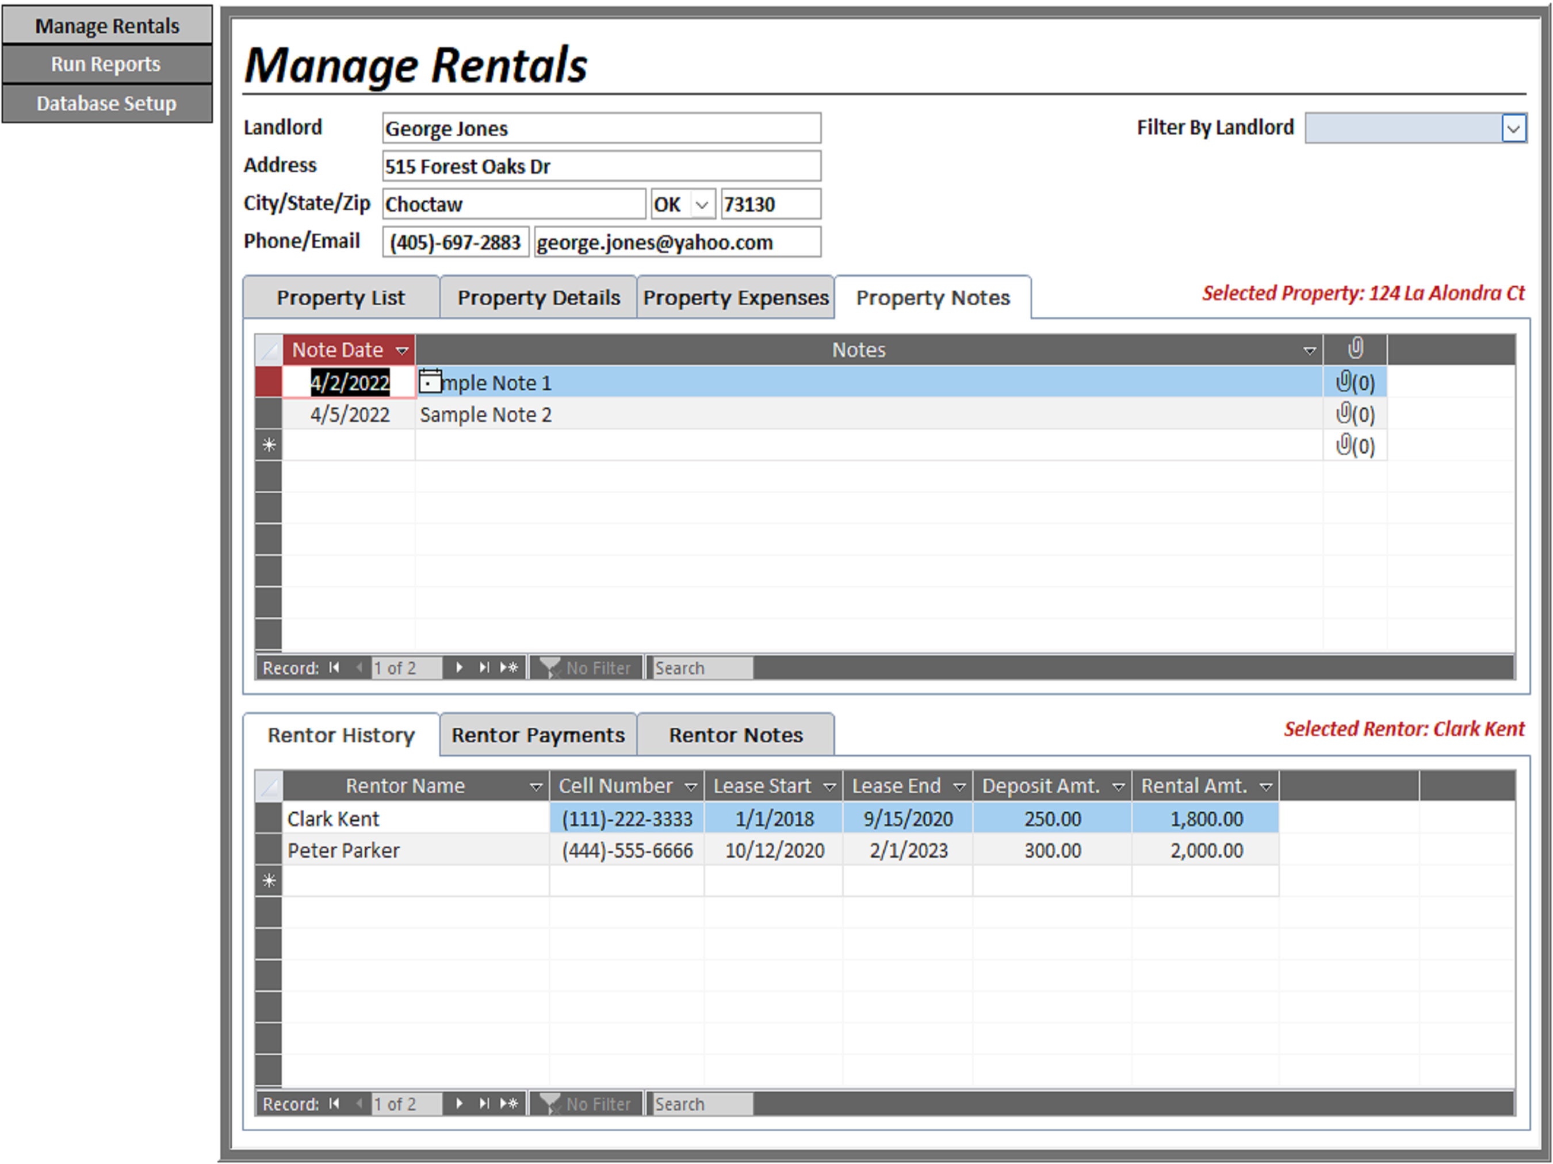Image resolution: width=1553 pixels, height=1164 pixels.
Task: Open the Filter By Landlord dropdown
Action: tap(1514, 128)
